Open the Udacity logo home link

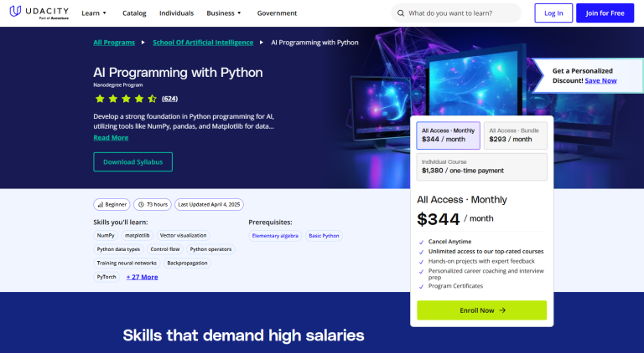coord(39,13)
